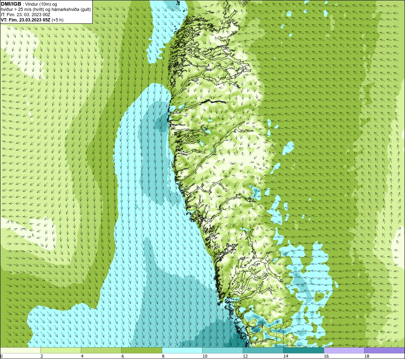Click the purple legend swatch above 18 m/s
The height and width of the screenshot is (359, 405).
click(x=384, y=351)
